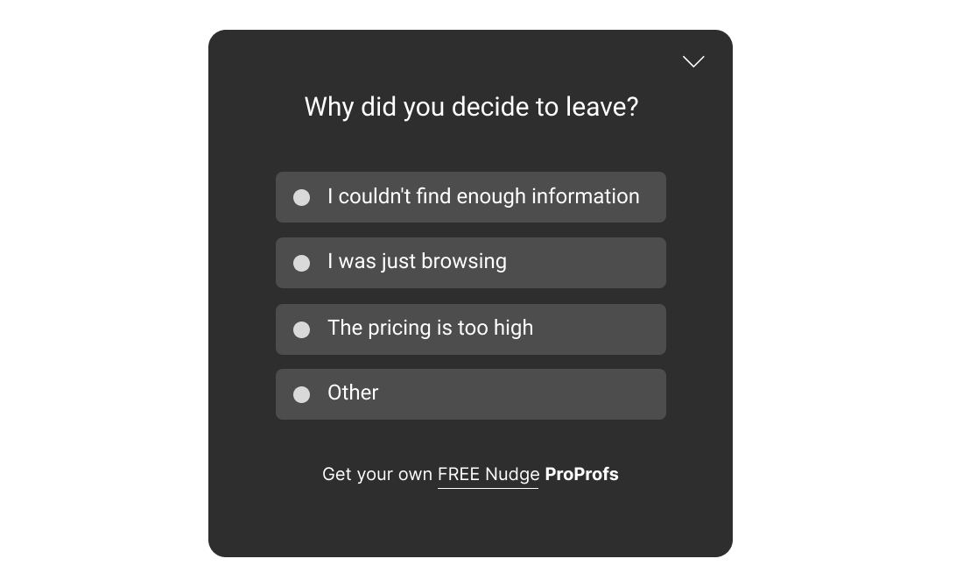Screen dimensions: 970x587
Task: Click the 'Get your own FREE Nudge' promotion
Action: (x=470, y=474)
